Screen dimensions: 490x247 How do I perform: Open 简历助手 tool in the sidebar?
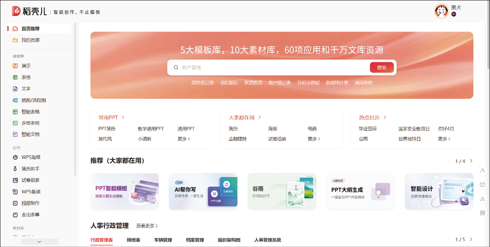(x=30, y=169)
